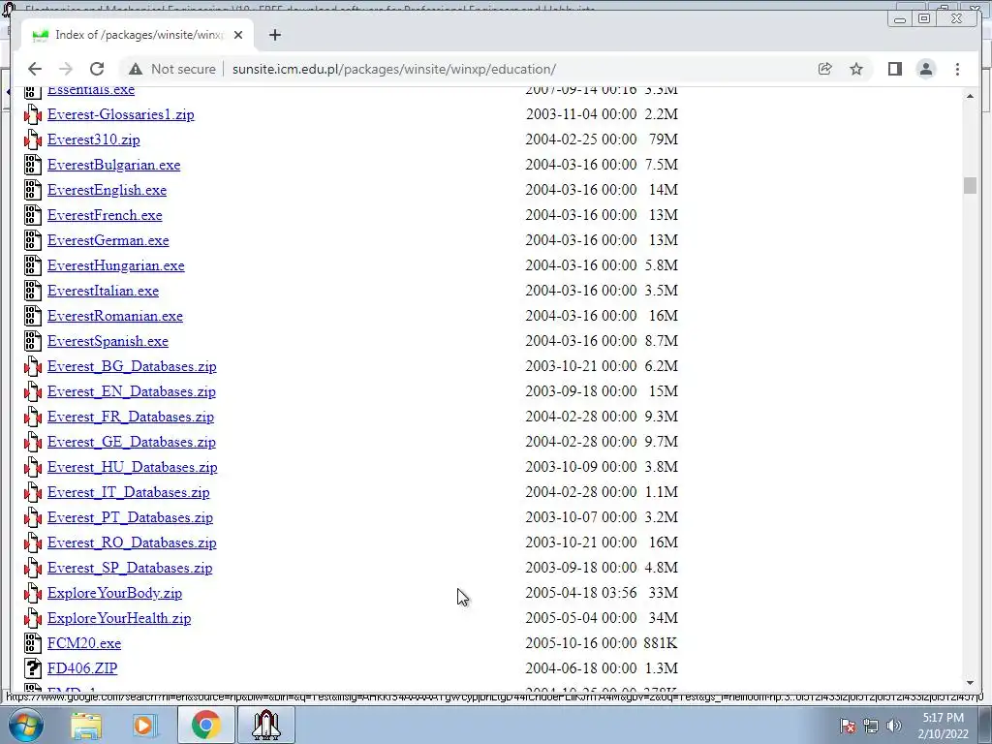Open the network icon in system tray
Image resolution: width=992 pixels, height=744 pixels.
click(871, 727)
